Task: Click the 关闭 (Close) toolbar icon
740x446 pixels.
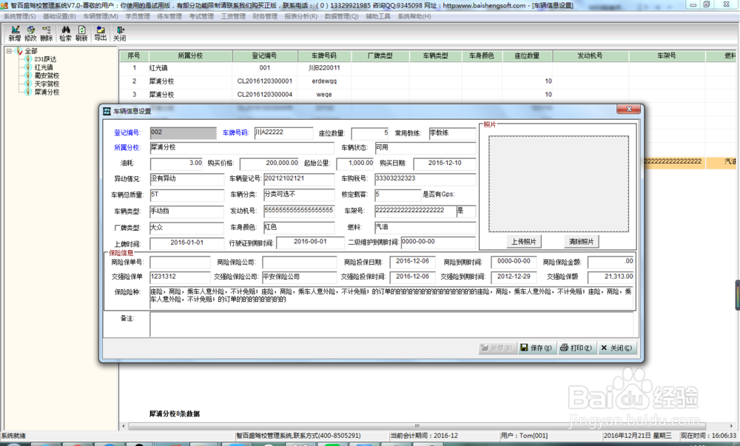Action: coord(119,33)
